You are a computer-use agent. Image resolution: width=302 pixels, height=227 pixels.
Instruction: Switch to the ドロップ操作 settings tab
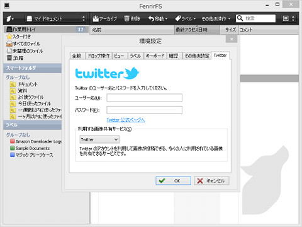99,56
